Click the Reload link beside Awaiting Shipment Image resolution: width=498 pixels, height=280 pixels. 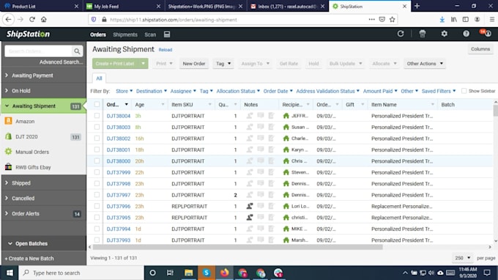click(x=166, y=50)
